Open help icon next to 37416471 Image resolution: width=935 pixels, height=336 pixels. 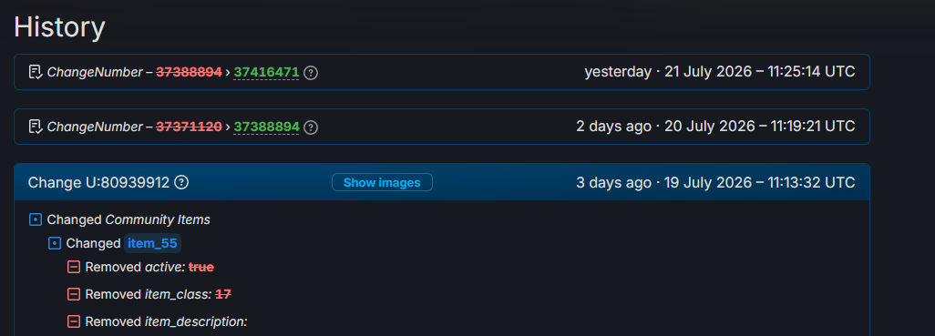[x=311, y=73]
